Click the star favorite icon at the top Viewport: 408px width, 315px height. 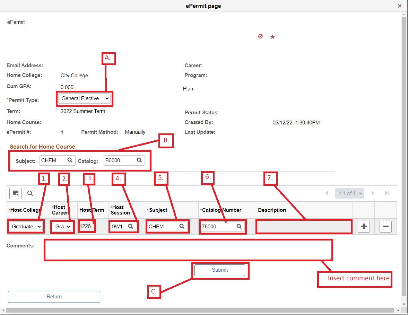tap(272, 36)
